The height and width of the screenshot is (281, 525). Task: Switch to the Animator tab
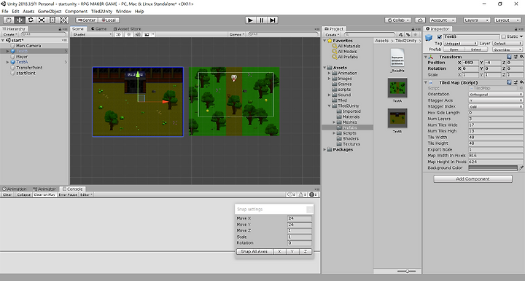[x=44, y=189]
